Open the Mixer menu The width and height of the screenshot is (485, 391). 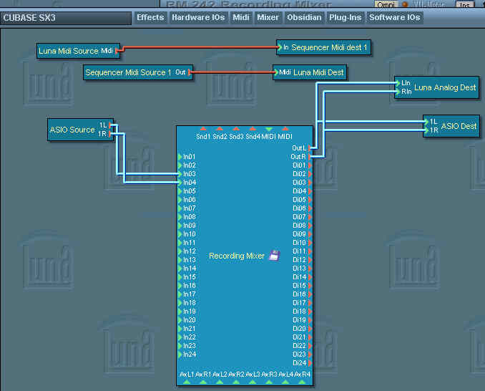click(x=268, y=18)
